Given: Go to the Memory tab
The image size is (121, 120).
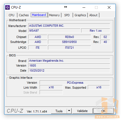Looking at the screenshot, I should (x=54, y=15).
